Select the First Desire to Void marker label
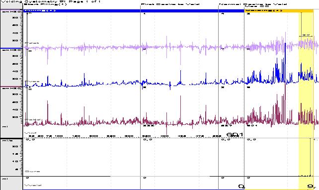Viewport: 319px width, 190px height. (x=170, y=4)
